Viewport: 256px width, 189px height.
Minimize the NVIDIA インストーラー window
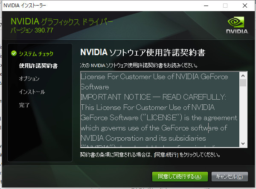pos(206,6)
